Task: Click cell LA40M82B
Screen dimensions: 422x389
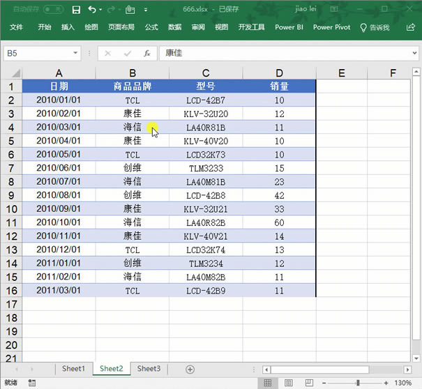Action: click(x=206, y=277)
